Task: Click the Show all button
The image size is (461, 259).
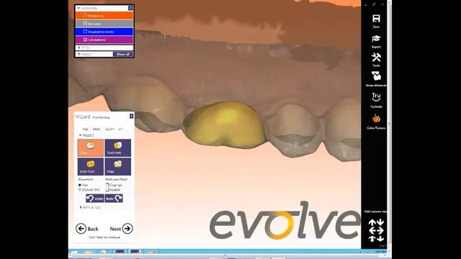Action: click(123, 55)
